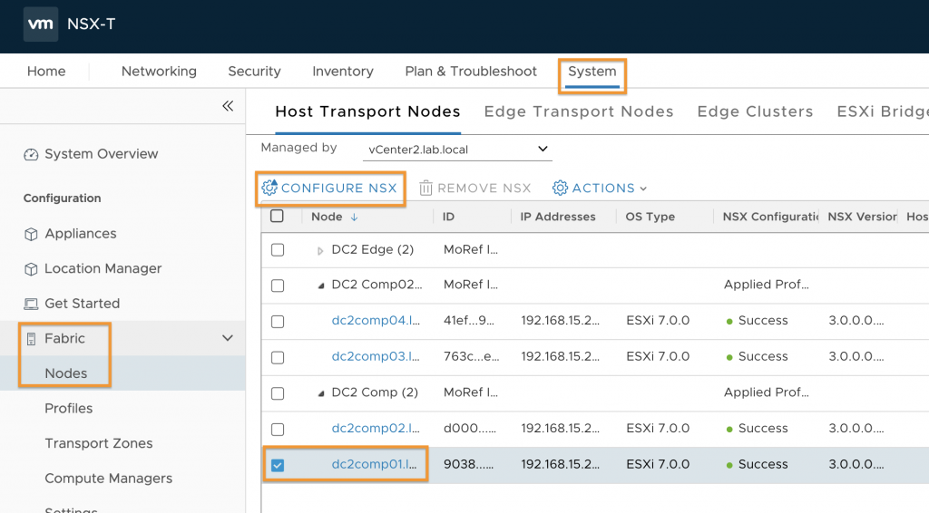Click the NSX Configuration column header
Screen dimensions: 929x513
[x=770, y=217]
